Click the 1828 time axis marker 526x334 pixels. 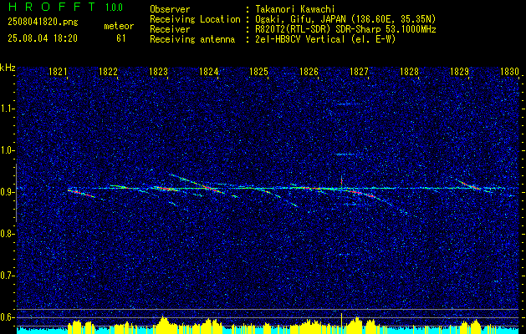tap(409, 72)
